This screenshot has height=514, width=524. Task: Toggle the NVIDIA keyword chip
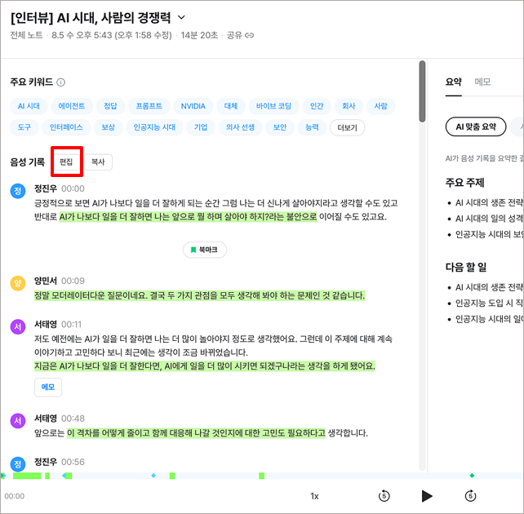coord(193,106)
